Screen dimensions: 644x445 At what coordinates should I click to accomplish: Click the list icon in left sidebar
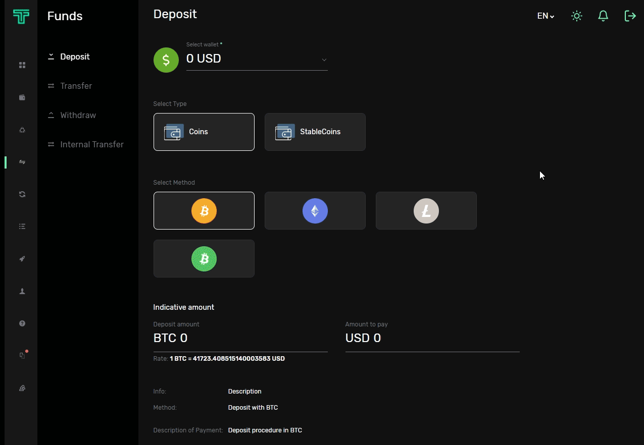tap(22, 227)
